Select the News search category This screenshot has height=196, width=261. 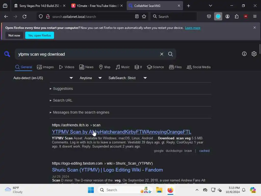(x=86, y=67)
